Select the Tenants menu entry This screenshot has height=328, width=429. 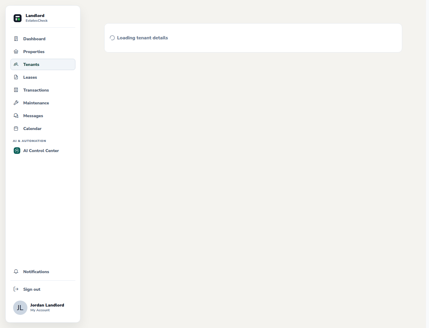point(43,64)
